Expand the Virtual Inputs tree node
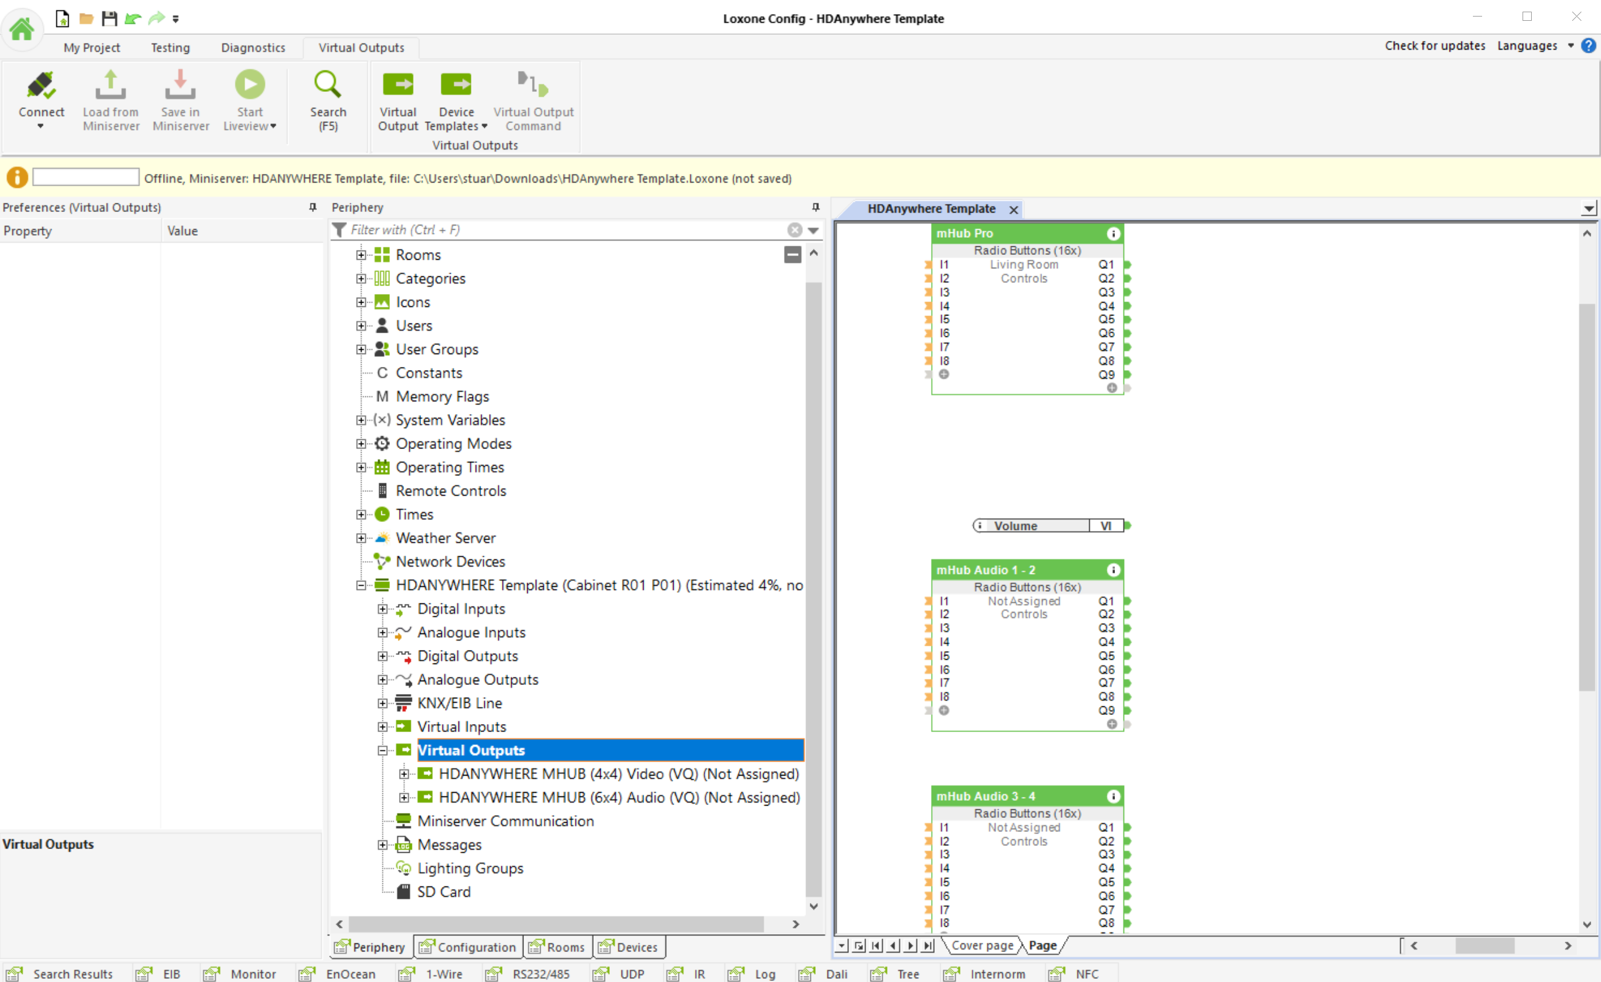This screenshot has width=1601, height=982. pos(382,727)
